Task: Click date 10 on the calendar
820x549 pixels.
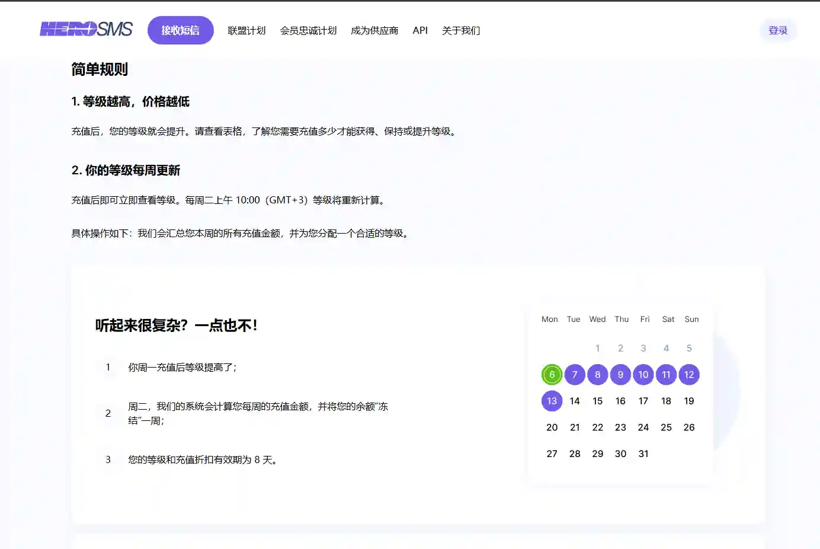Action: click(x=643, y=375)
